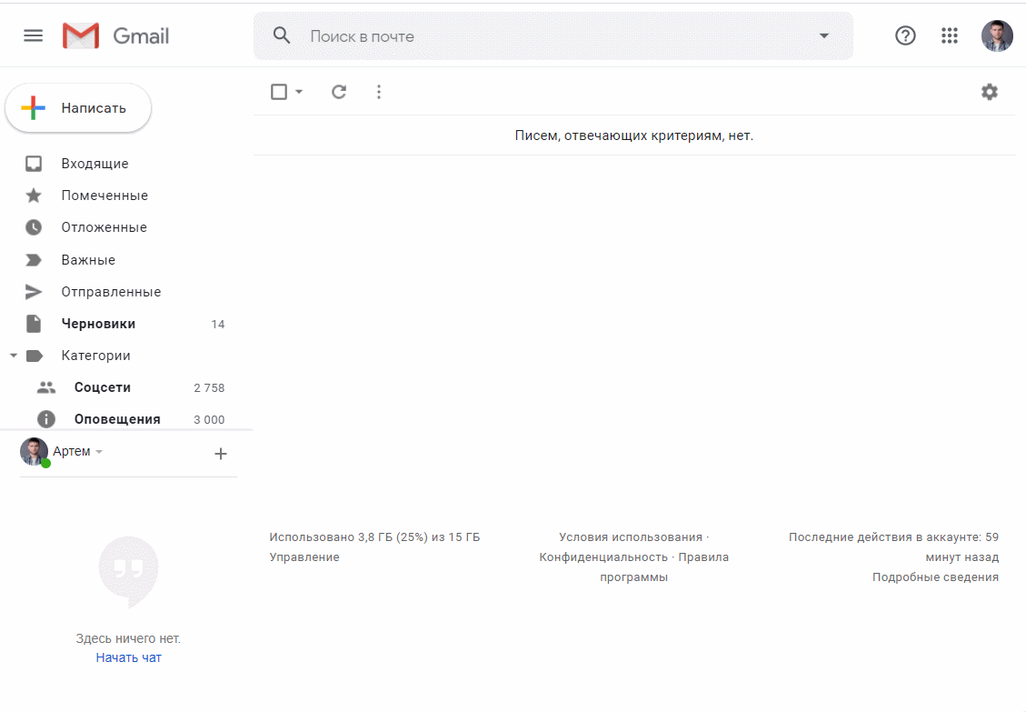Screen dimensions: 1026x712
Task: Click the Категории label text
Action: click(95, 356)
